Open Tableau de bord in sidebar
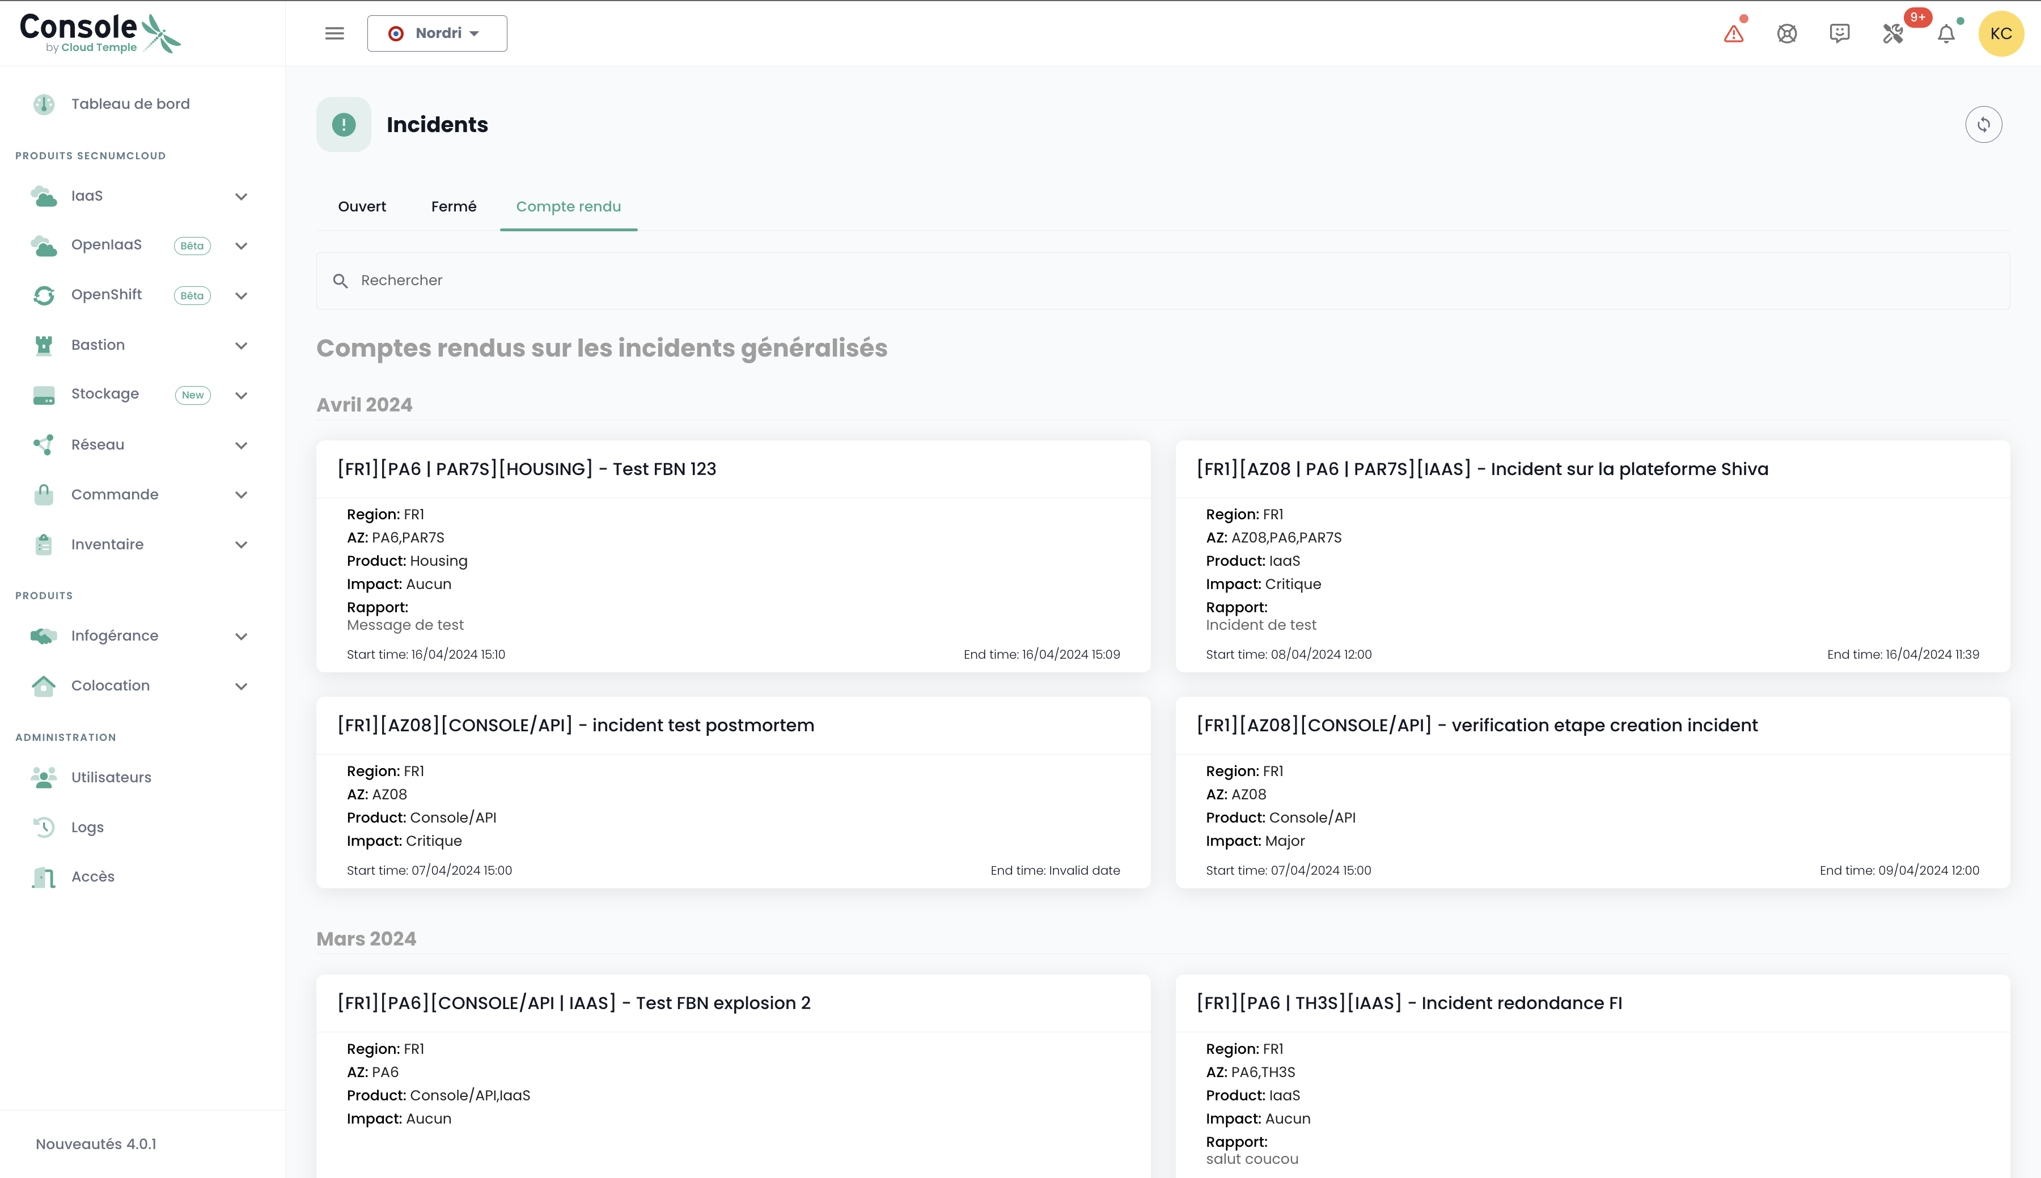 pyautogui.click(x=130, y=104)
